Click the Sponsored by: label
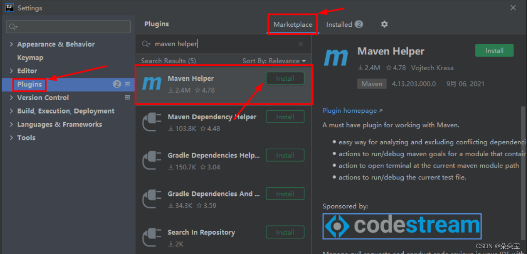This screenshot has width=527, height=254. coord(345,206)
